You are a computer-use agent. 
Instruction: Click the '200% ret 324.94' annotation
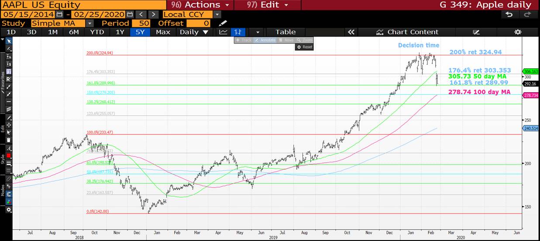(x=475, y=52)
